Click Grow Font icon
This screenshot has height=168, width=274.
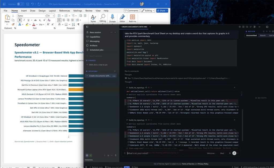pos(48,24)
